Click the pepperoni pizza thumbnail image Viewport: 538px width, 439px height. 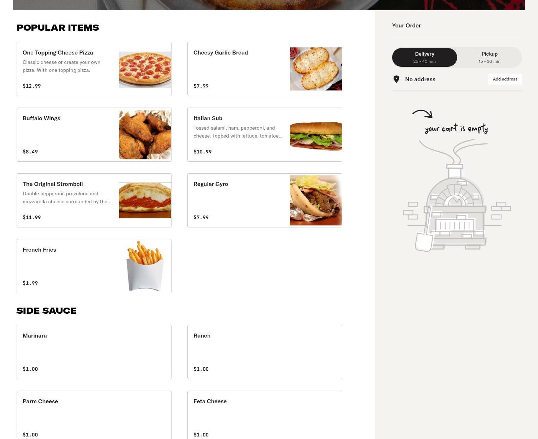click(x=145, y=70)
